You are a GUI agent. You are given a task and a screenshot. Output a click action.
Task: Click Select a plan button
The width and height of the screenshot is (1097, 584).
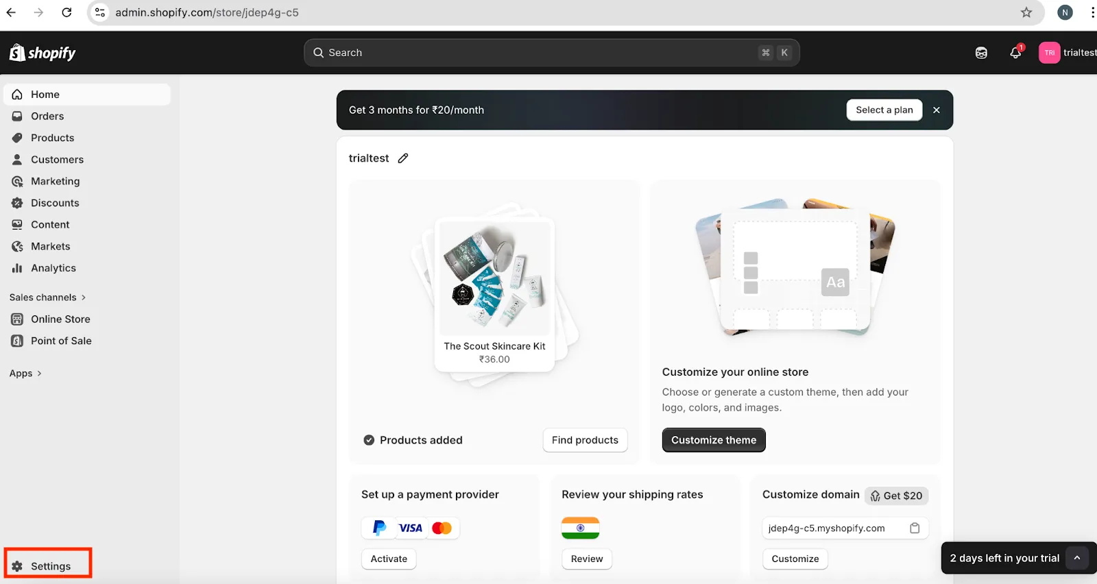(884, 110)
